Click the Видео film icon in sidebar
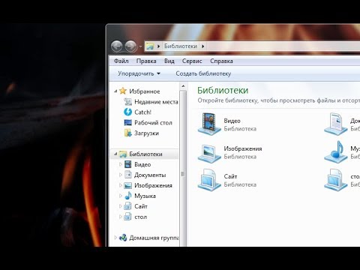Image resolution: width=360 pixels, height=270 pixels. click(127, 164)
